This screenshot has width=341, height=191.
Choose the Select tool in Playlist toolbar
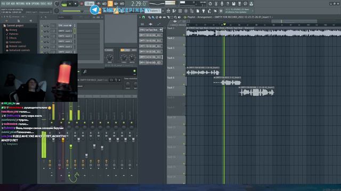[172, 17]
